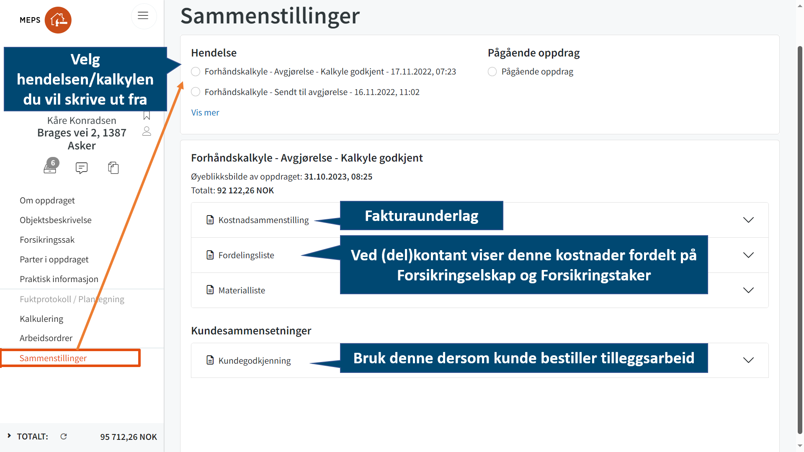The width and height of the screenshot is (804, 452).
Task: Click the refresh icon beside TOTALT
Action: [x=64, y=437]
